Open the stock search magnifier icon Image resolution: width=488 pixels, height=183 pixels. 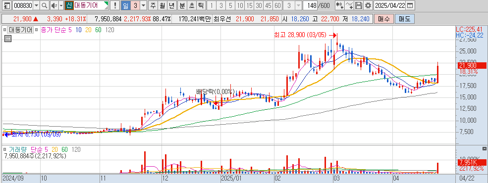(45, 5)
